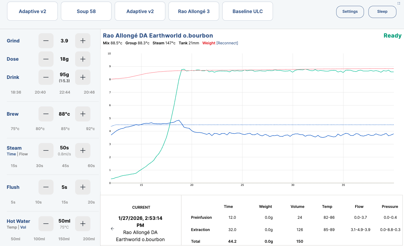Increase Flush duration with plus icon
This screenshot has height=246, width=404.
83,187
